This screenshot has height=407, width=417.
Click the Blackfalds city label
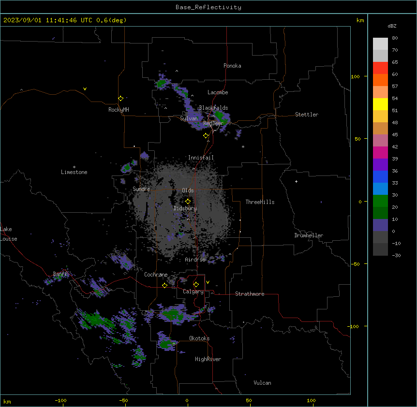coord(213,108)
